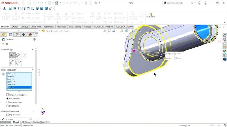Open the DisplayManager color sphere tab
The image size is (227, 127).
(x=30, y=35)
